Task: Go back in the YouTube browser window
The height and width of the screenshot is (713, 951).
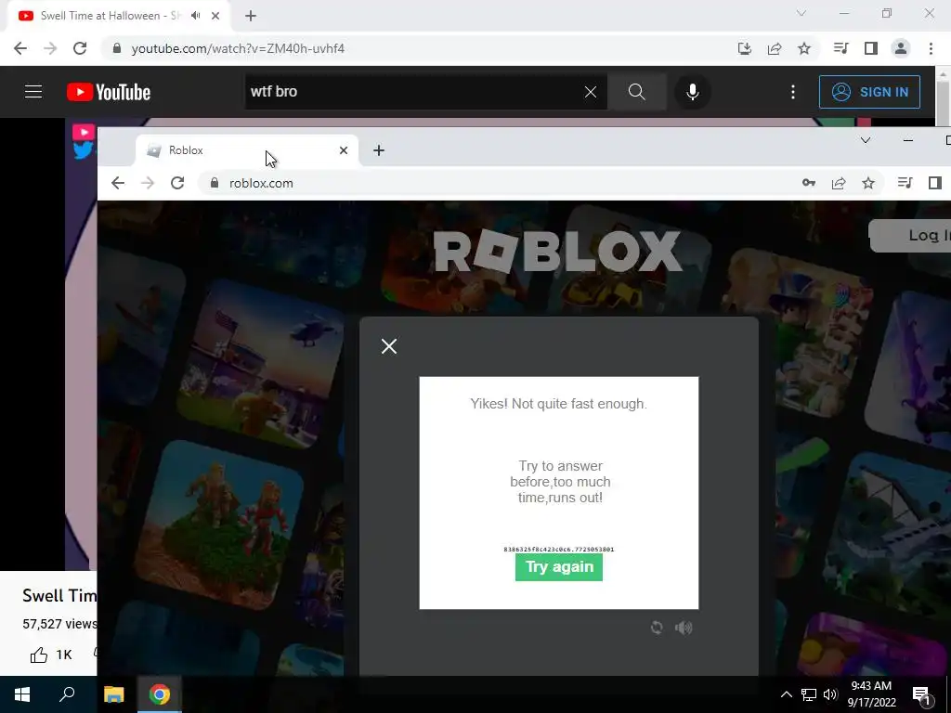Action: (20, 48)
